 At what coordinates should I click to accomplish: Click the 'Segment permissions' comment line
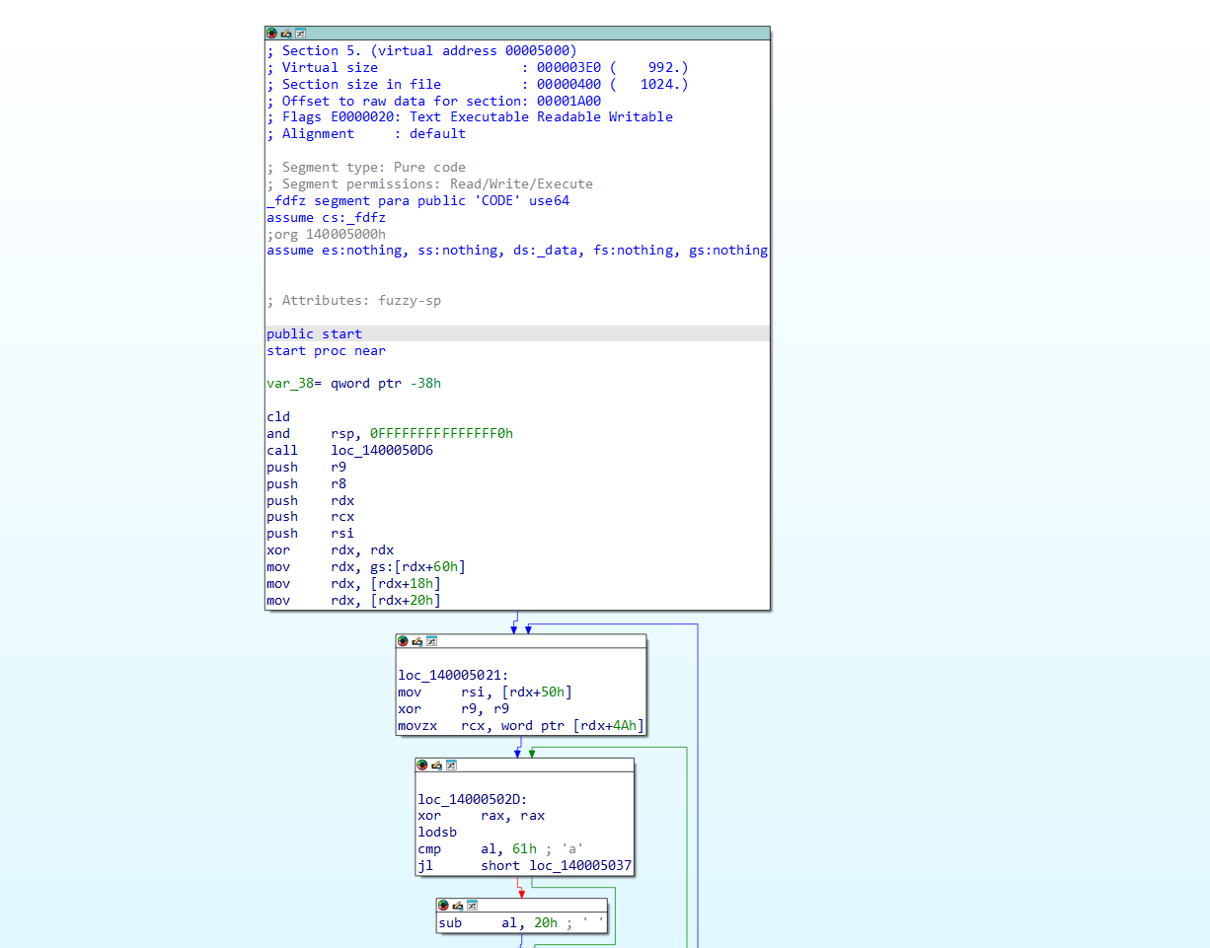pyautogui.click(x=429, y=183)
